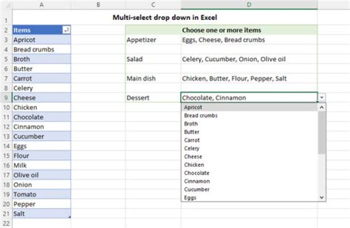Viewport: 350px width, 228px height.
Task: Select Apricot in the dropdown list
Action: 193,107
